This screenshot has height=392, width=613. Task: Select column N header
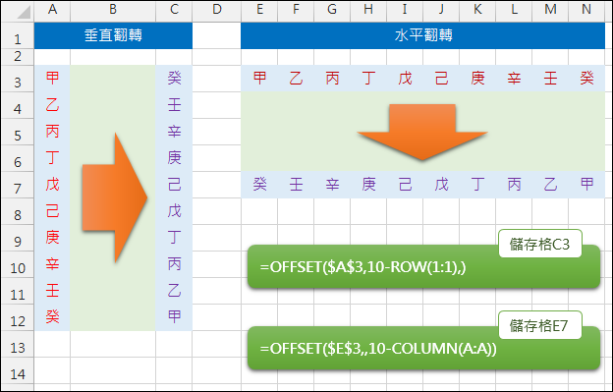tap(586, 11)
